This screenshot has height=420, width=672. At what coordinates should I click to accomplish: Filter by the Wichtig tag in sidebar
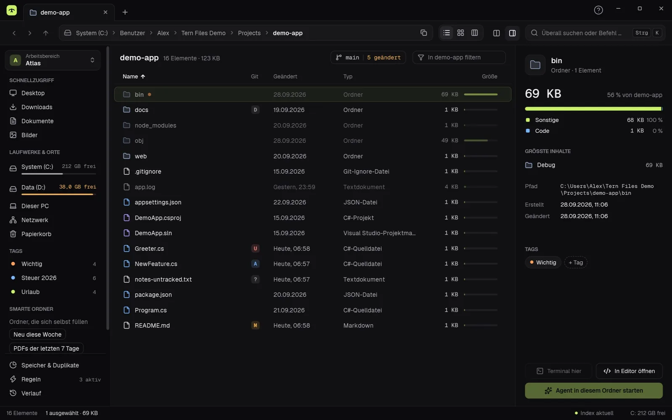[53, 264]
